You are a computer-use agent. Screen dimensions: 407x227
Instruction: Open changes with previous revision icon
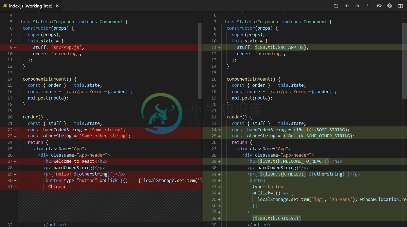[379, 6]
